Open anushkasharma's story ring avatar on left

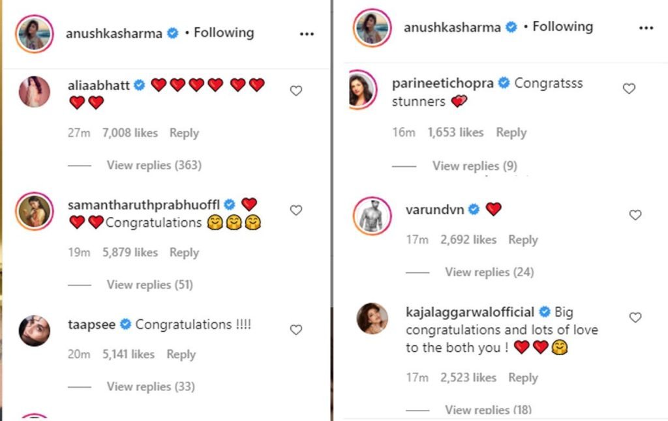tap(34, 34)
